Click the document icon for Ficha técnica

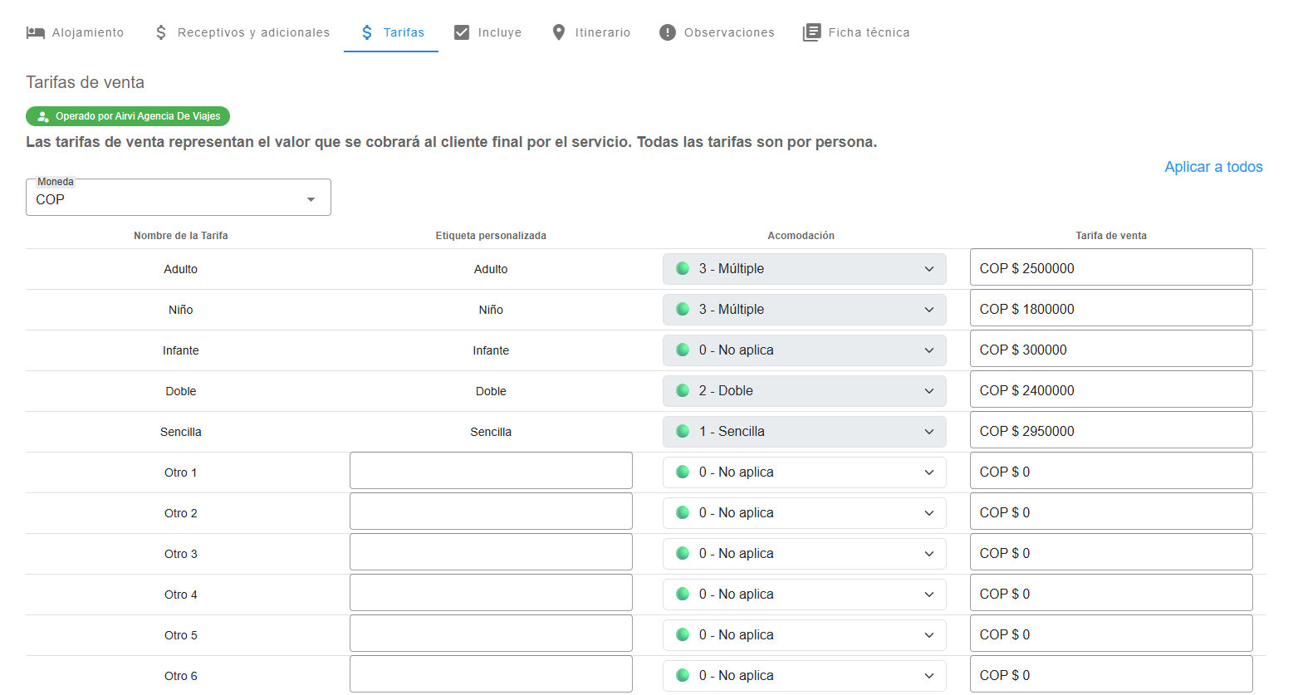(x=811, y=32)
